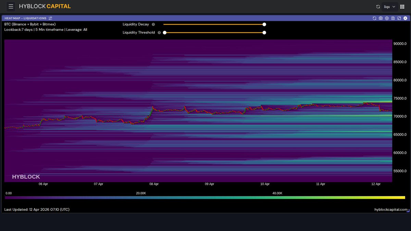This screenshot has width=411, height=231.
Task: Open the widget settings gear
Action: click(x=387, y=18)
